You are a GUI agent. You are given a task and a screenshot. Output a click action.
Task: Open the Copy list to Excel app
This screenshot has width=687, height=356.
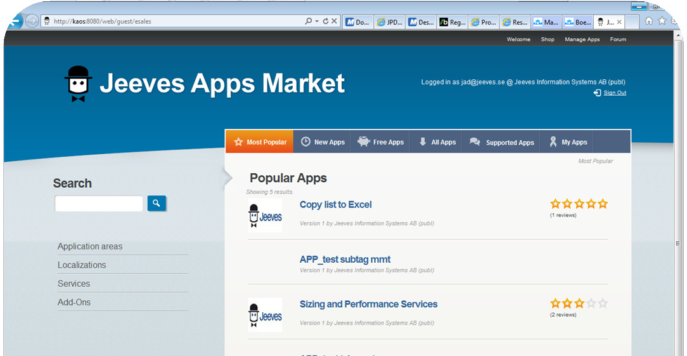pyautogui.click(x=336, y=204)
